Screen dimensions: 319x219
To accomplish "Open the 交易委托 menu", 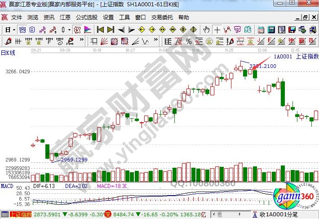I will [162, 18].
